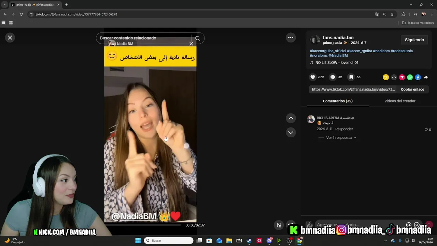This screenshot has height=246, width=437.
Task: Click the RICHIS ARENA commenter username
Action: click(x=336, y=118)
